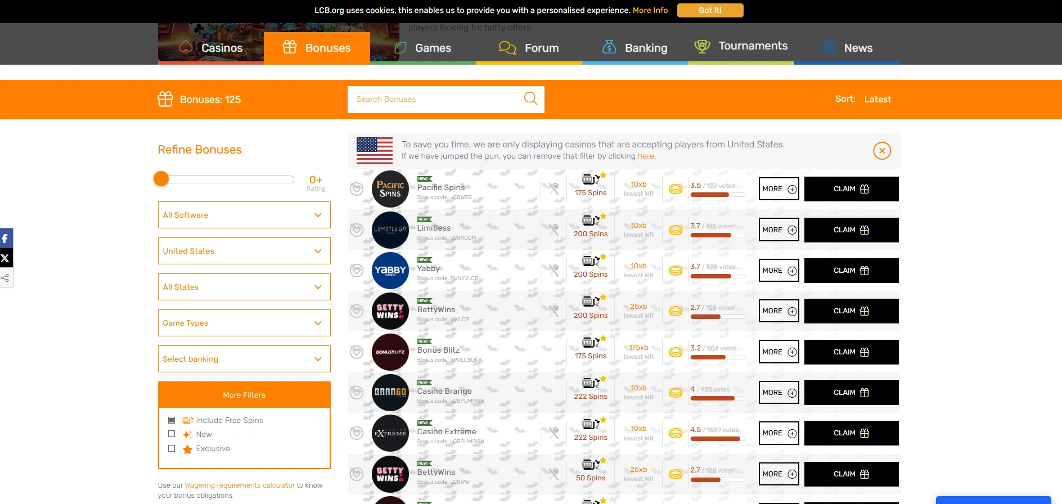Click the search magnifier icon
This screenshot has height=504, width=1062.
(530, 99)
